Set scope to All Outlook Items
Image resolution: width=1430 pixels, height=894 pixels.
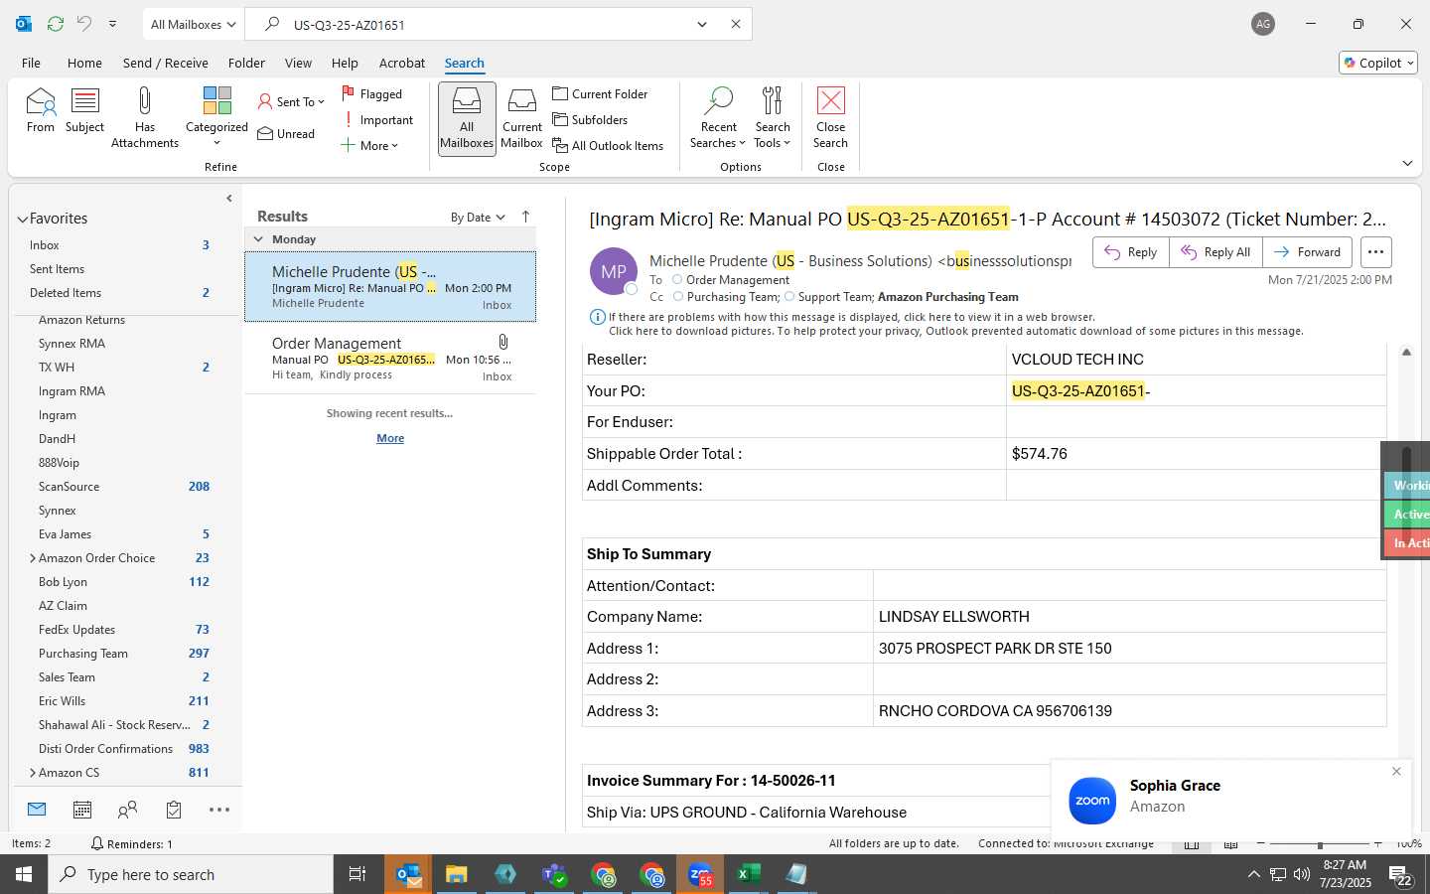click(x=608, y=145)
